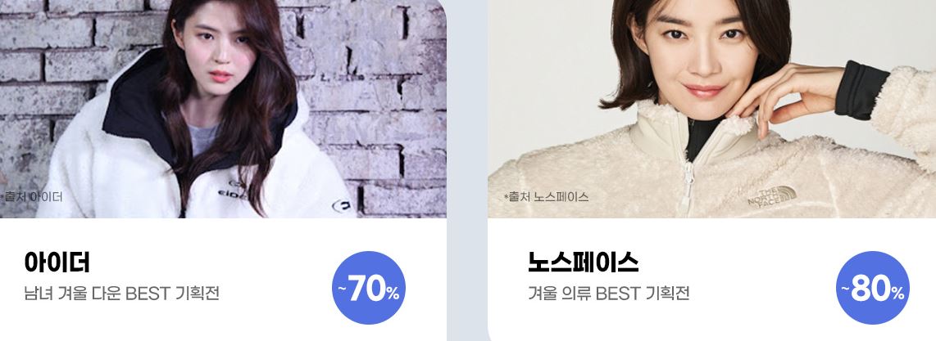
Task: Click the *출처 아이더 source caption
Action: (x=31, y=196)
